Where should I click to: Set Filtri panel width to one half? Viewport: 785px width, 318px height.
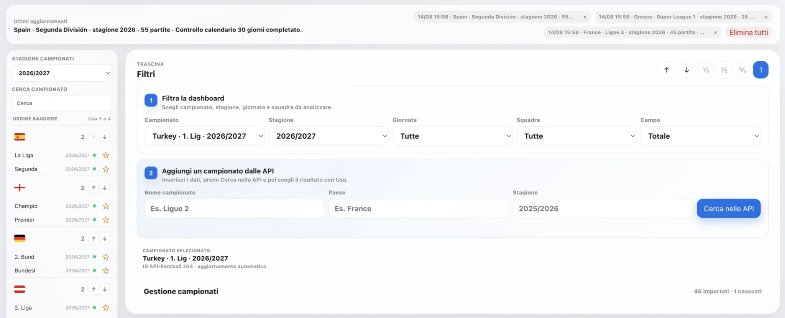pyautogui.click(x=724, y=70)
